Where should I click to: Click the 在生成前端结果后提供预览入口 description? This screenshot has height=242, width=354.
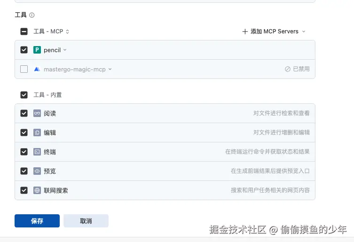coord(270,171)
